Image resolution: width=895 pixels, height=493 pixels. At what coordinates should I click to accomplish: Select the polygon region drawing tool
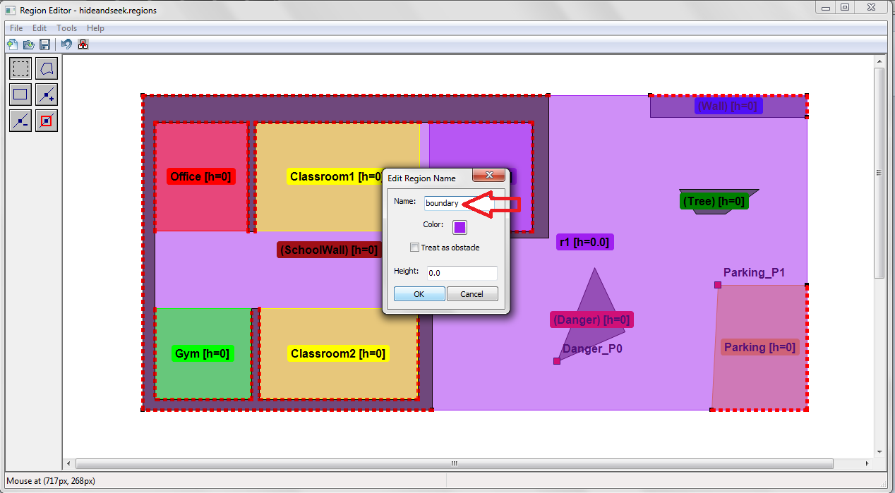[x=47, y=69]
